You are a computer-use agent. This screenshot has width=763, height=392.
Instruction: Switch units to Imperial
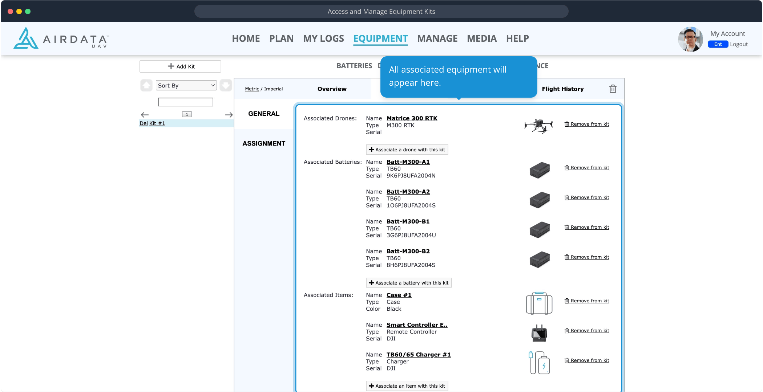point(273,89)
